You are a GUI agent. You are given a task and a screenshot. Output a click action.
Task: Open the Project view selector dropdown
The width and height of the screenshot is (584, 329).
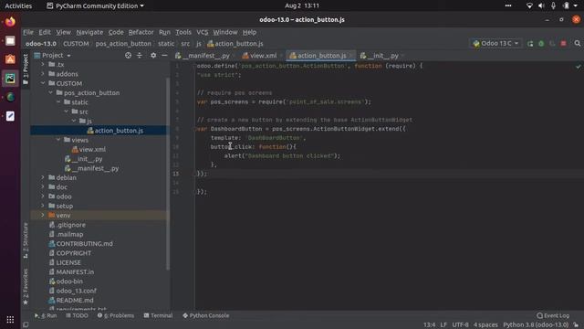[x=53, y=55]
